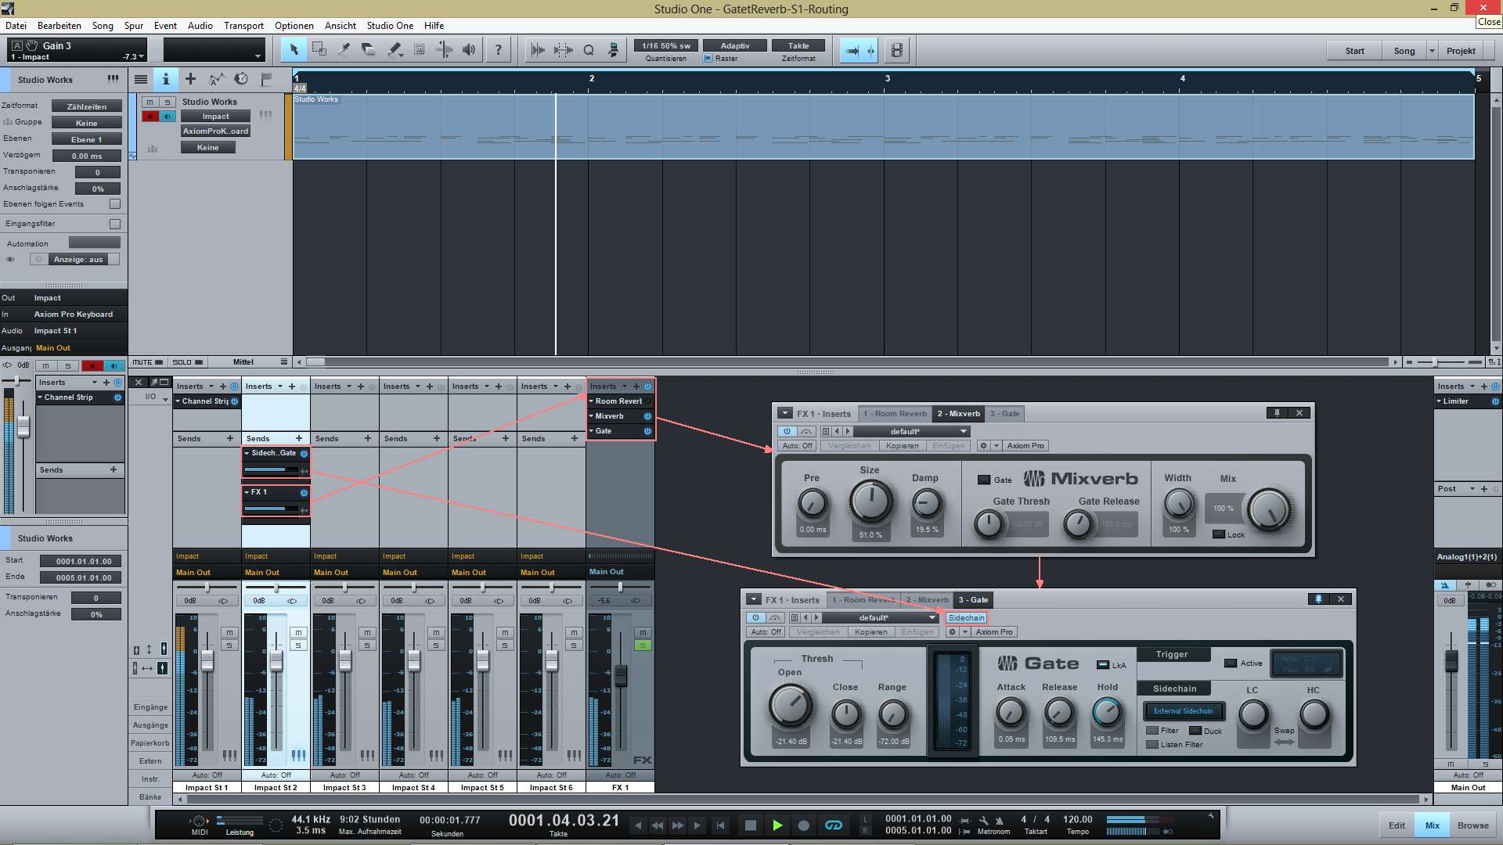Click the Q quantize icon

pos(589,50)
